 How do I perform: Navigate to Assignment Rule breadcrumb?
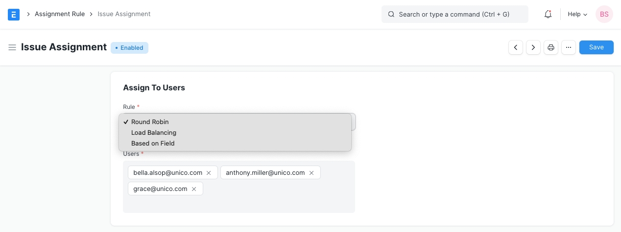(59, 14)
